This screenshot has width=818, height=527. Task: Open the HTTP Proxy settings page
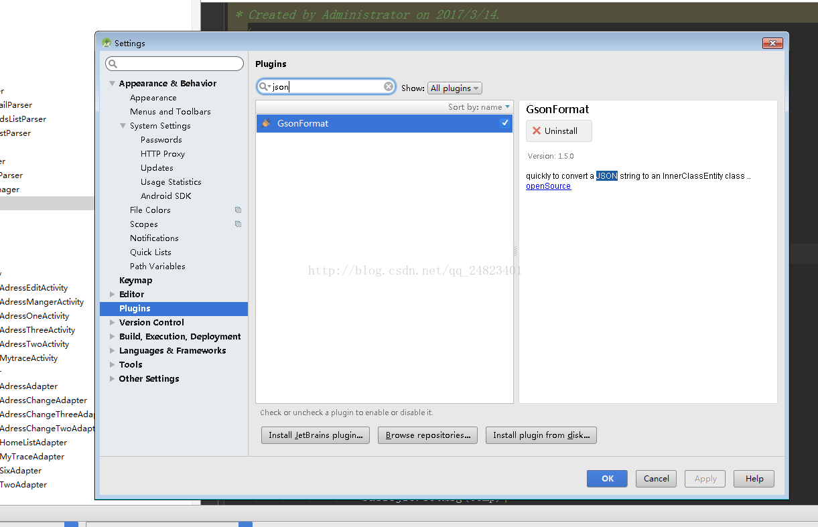[x=163, y=154]
